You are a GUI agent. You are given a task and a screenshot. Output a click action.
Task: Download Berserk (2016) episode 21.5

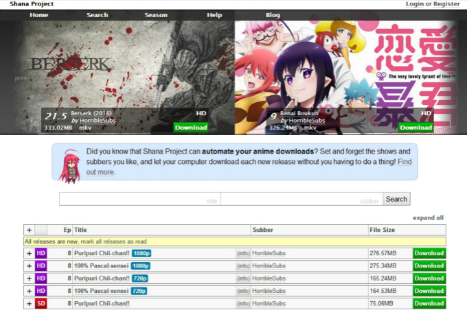point(191,128)
